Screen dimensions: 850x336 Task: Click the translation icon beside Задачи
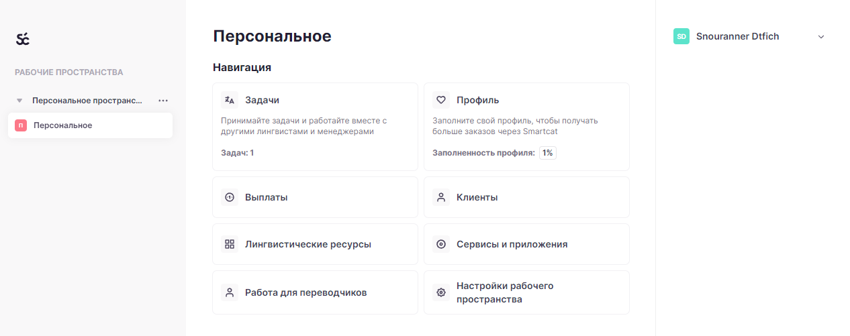click(230, 100)
